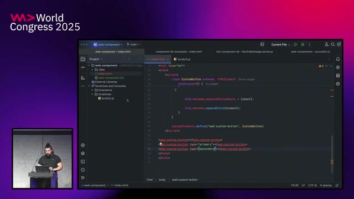Open the Git tool window icon
Screen dimensions: 354x199
pos(83,178)
